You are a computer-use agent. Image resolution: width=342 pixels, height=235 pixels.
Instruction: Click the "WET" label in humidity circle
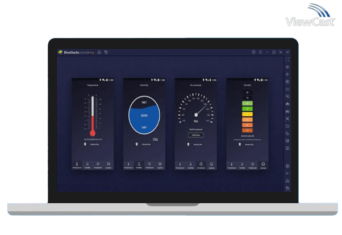click(144, 103)
